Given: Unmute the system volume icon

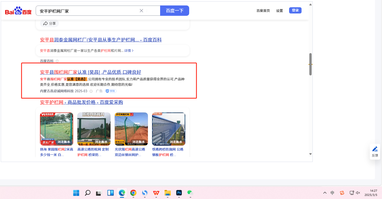Looking at the screenshot, I should point(358,193).
